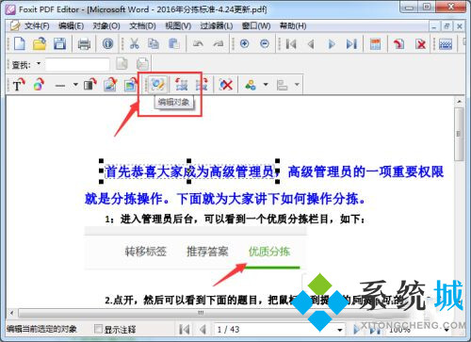The image size is (471, 342).
Task: Zoom in using the plus magnifier icon
Action: pos(244,43)
